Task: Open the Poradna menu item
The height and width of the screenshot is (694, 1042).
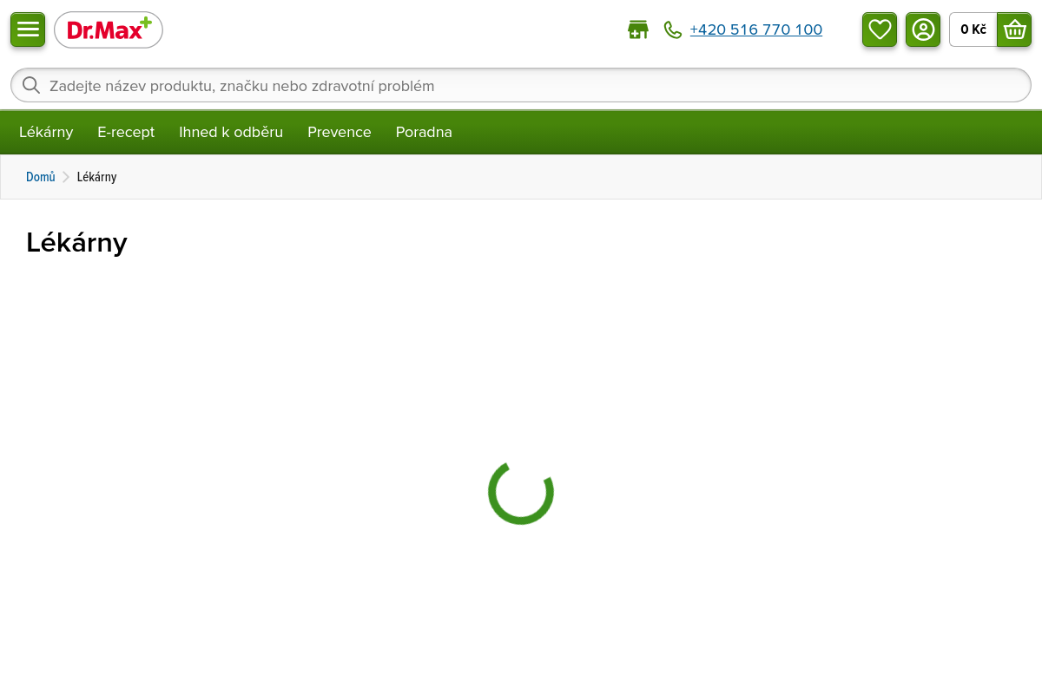Action: click(x=424, y=132)
